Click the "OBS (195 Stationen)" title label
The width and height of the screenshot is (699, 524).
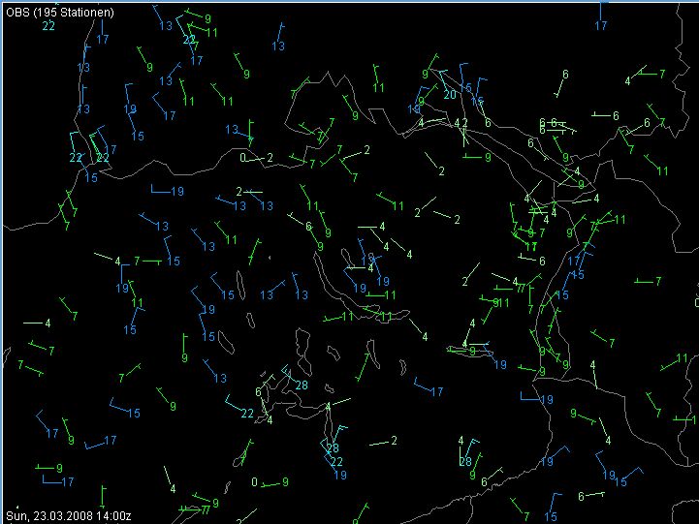(x=60, y=13)
